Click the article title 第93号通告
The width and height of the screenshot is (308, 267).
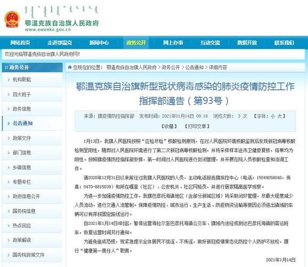coord(185,93)
